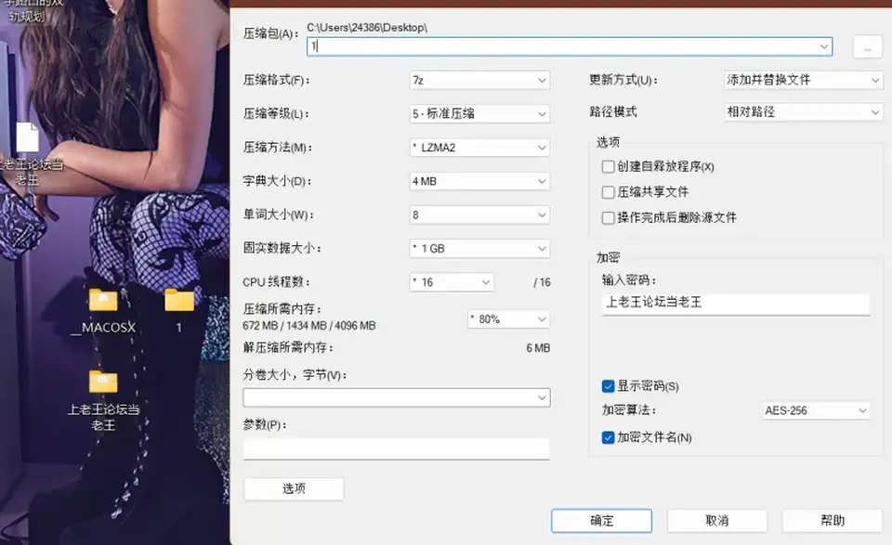Select the white document file icon on desktop
The width and height of the screenshot is (892, 545).
point(27,137)
